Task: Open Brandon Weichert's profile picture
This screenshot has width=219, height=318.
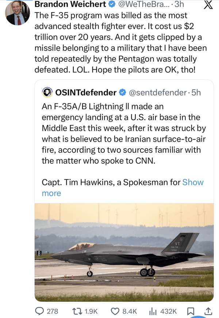Action: coord(18,13)
